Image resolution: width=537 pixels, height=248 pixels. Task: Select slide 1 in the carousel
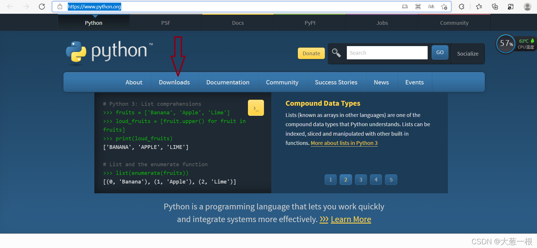tap(330, 179)
